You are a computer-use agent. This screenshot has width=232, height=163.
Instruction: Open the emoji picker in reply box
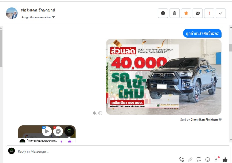pyautogui.click(x=208, y=160)
